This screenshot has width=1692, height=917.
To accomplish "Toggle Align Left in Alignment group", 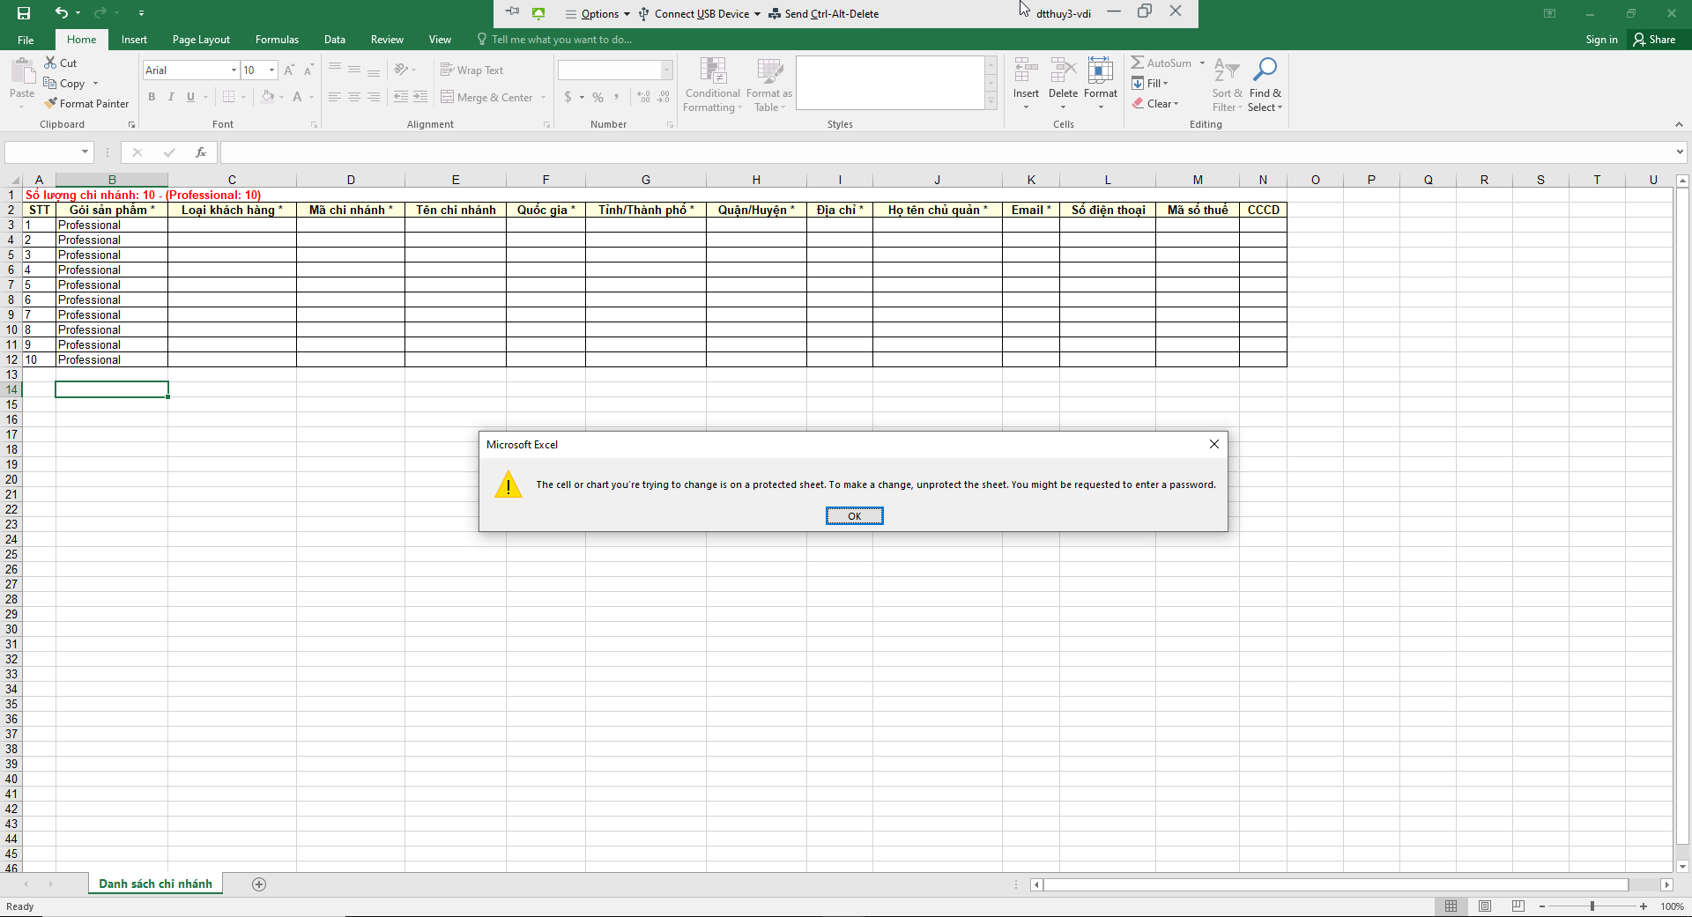I will pos(335,97).
